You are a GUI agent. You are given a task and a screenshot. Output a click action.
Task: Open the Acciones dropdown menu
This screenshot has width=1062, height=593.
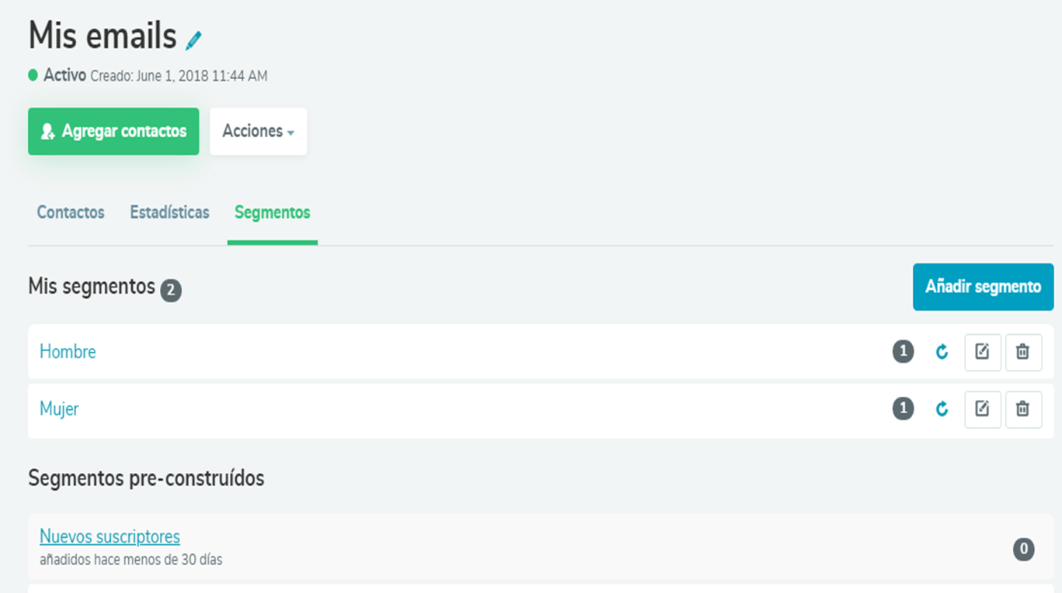point(258,131)
